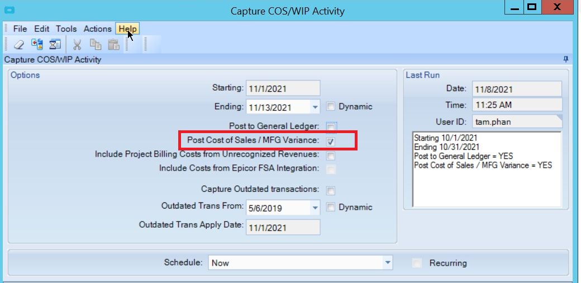Image resolution: width=581 pixels, height=283 pixels.
Task: Click the Options group label
Action: [25, 75]
